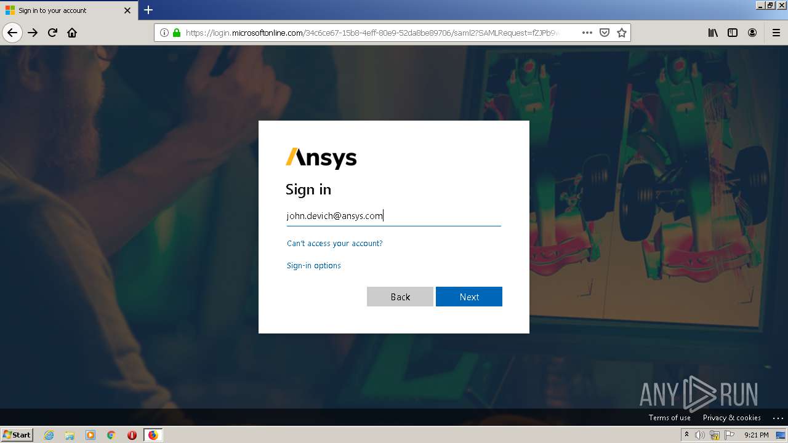Go back using browser back arrow
Viewport: 788px width, 443px height.
click(x=12, y=33)
